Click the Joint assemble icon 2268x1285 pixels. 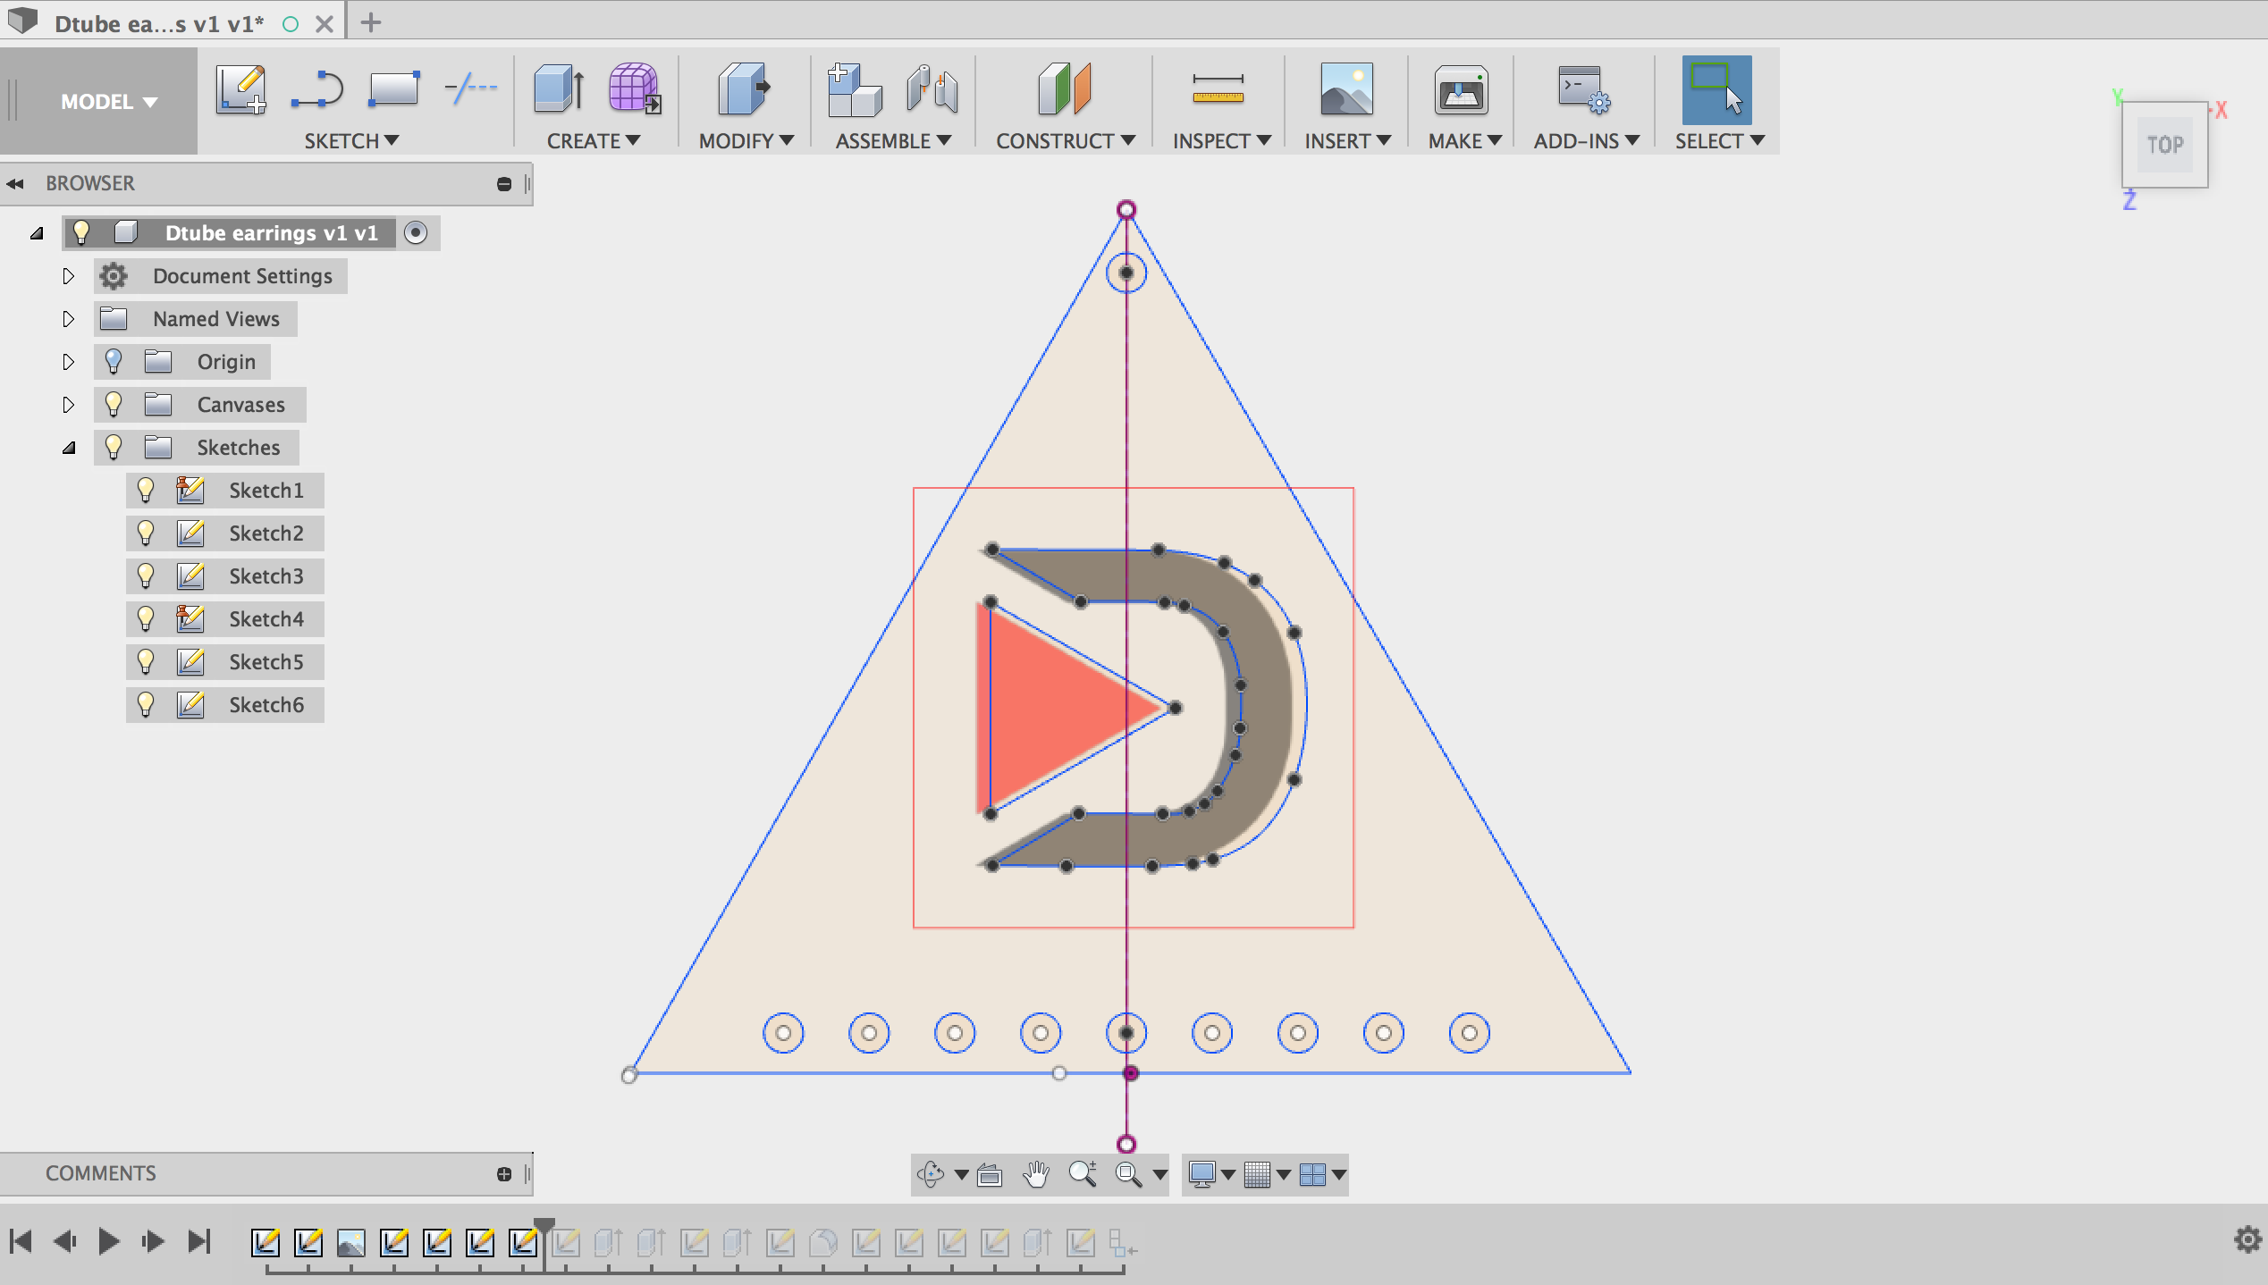point(931,89)
